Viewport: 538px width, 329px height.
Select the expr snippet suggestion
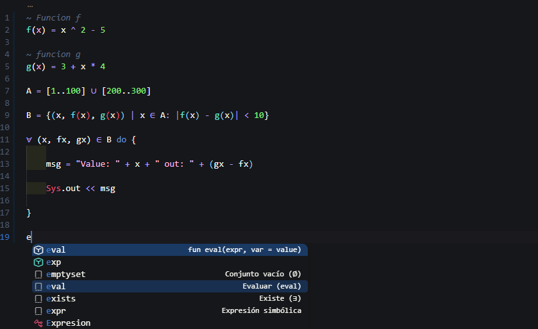point(170,311)
